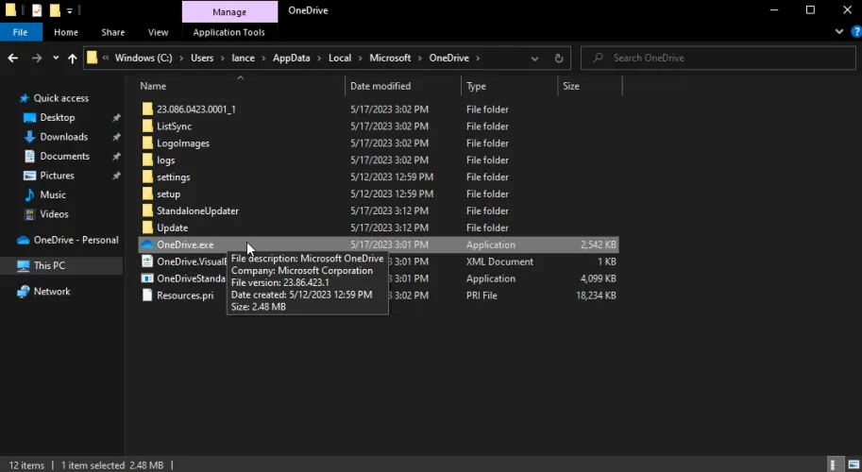Click the Up one level arrow
Viewport: 862px width, 472px height.
click(x=72, y=59)
